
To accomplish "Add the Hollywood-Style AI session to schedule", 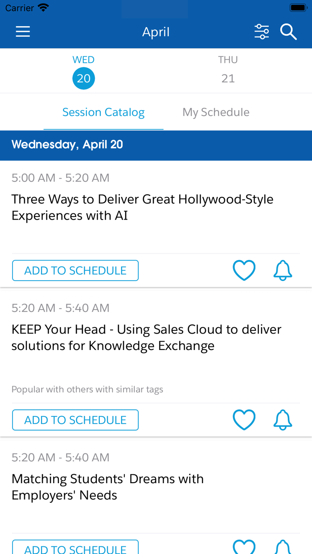I will click(75, 270).
